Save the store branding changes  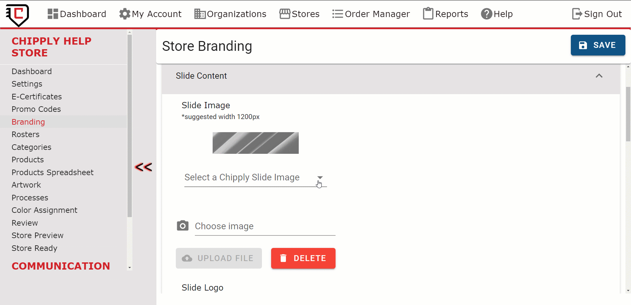pyautogui.click(x=598, y=45)
